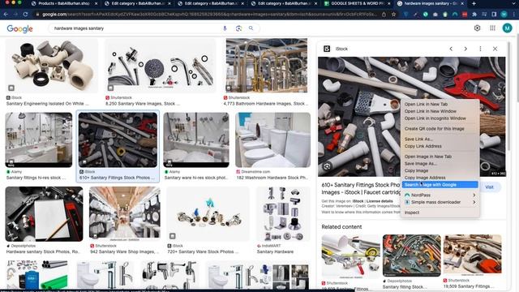Click the voice search microphone icon
519x292 pixels.
[225, 28]
